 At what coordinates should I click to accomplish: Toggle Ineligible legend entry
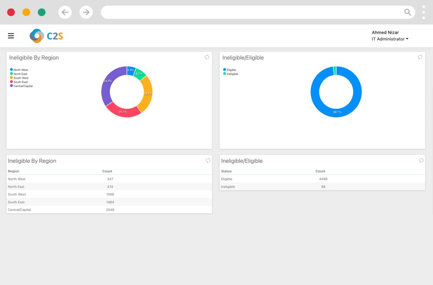[232, 74]
